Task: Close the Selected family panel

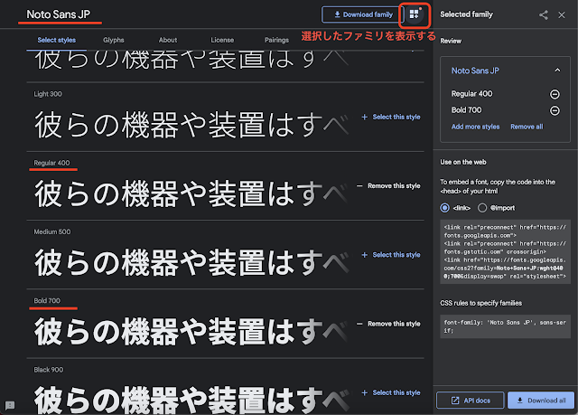Action: coord(562,15)
